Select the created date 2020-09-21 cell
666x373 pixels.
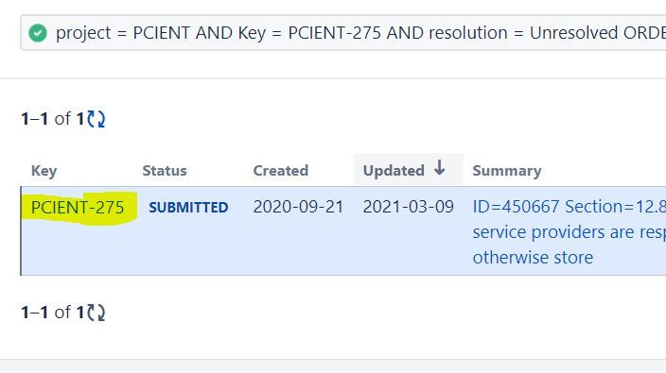click(298, 207)
